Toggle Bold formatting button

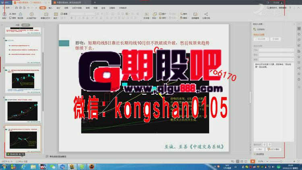[x=71, y=18]
